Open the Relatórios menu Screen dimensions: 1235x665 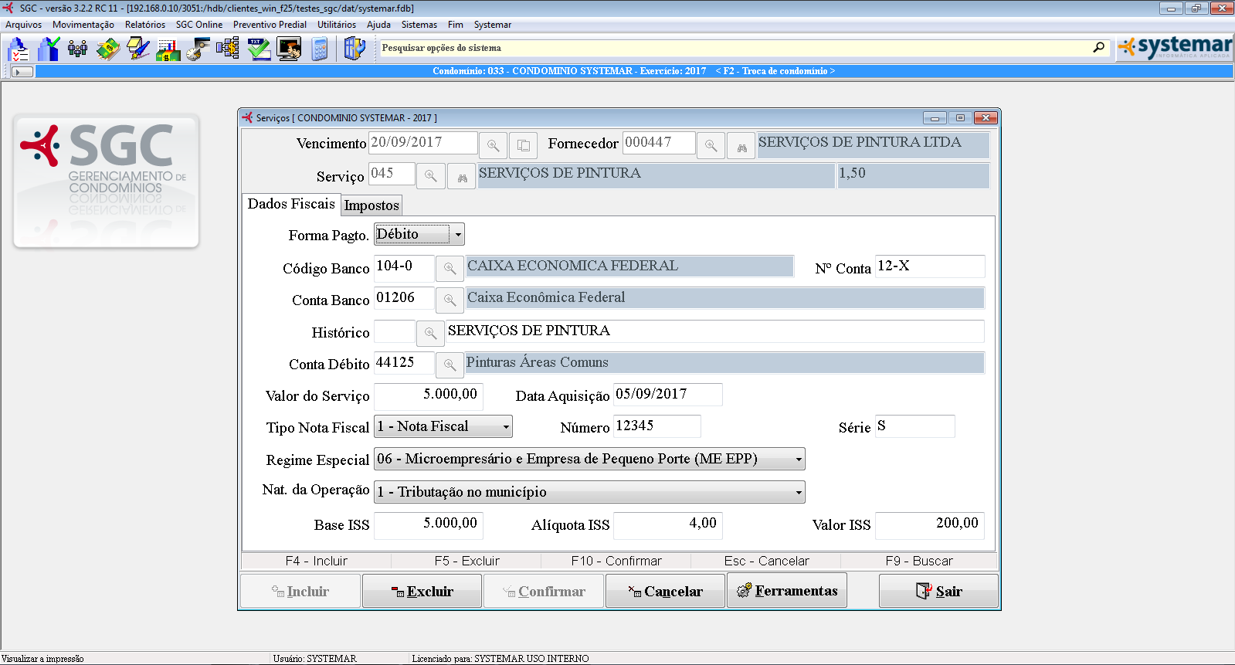tap(144, 25)
